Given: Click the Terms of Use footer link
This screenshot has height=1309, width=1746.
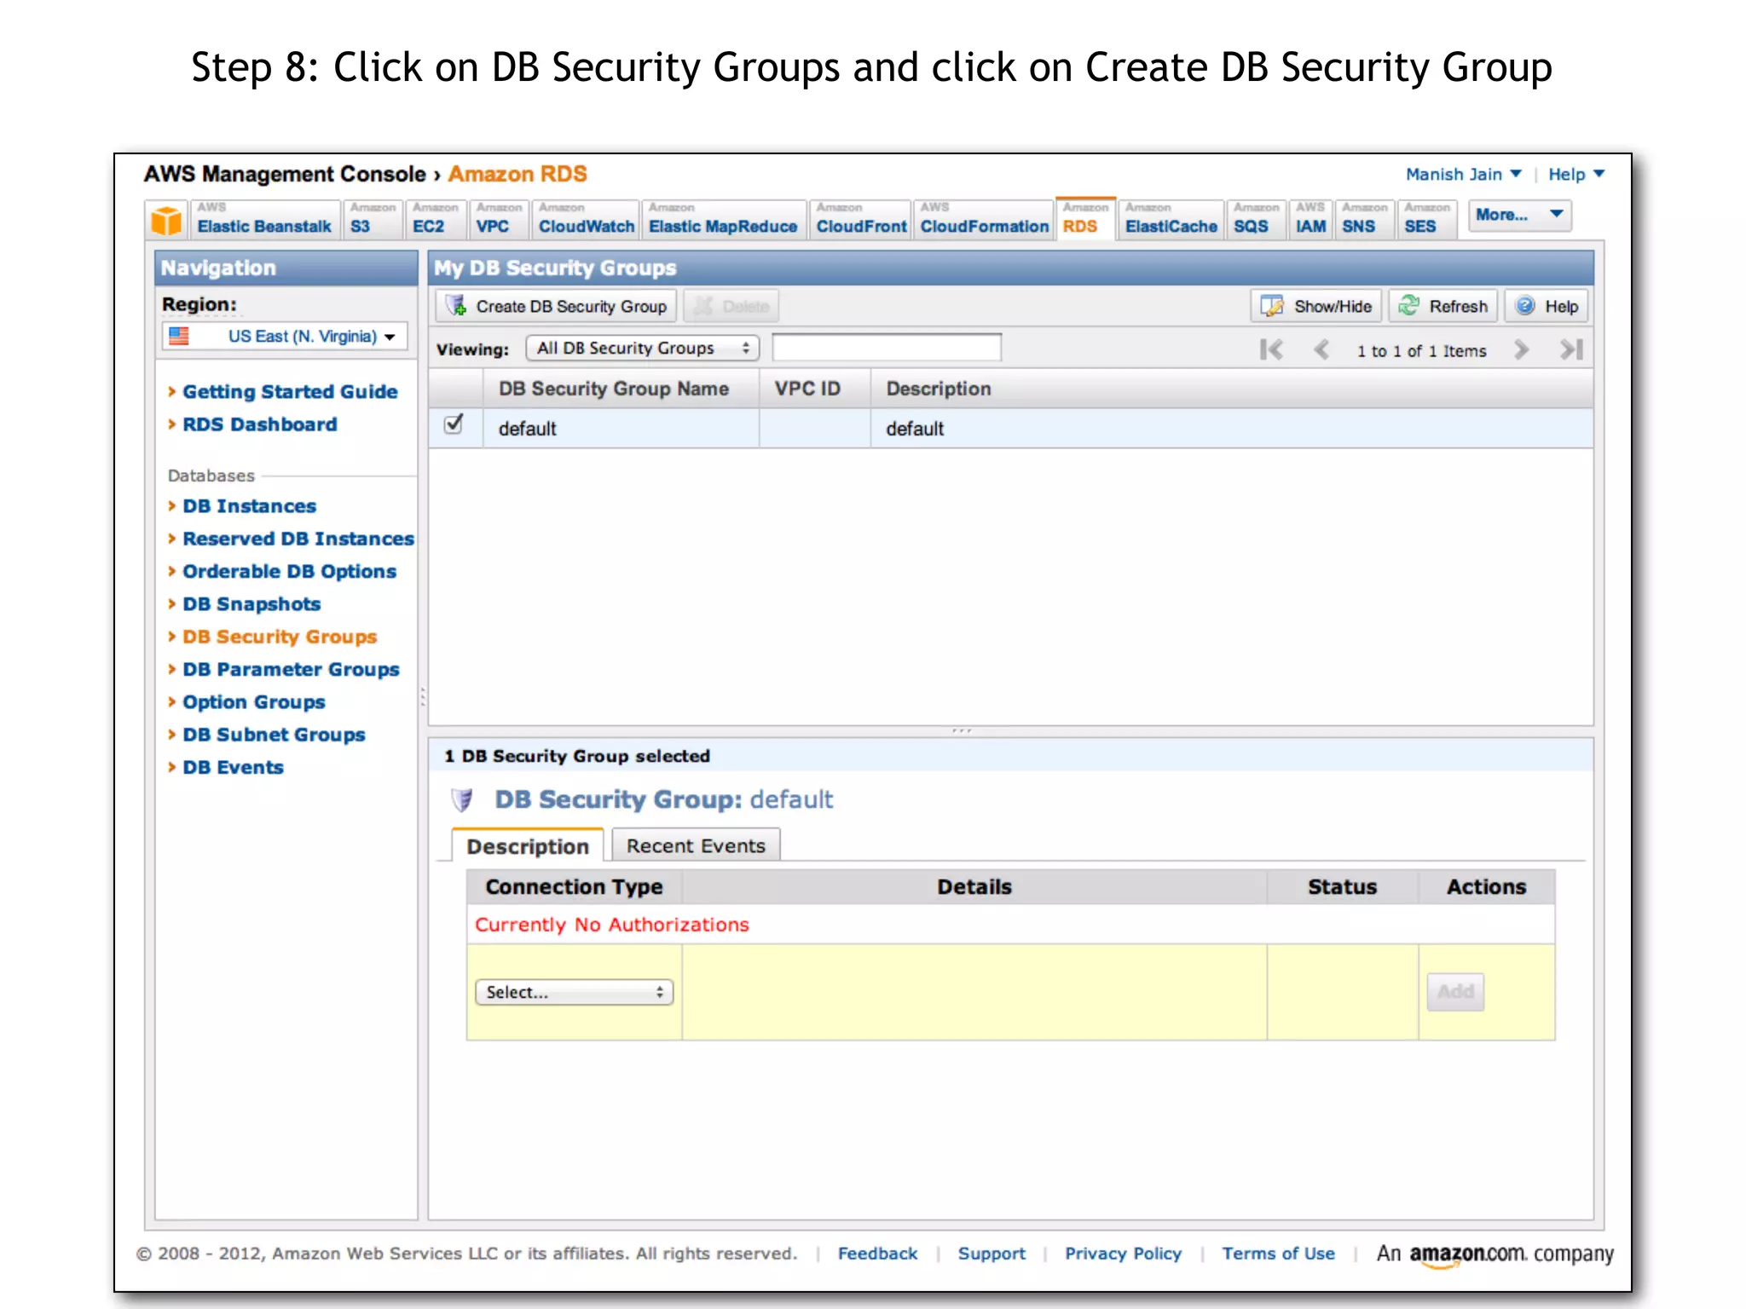Looking at the screenshot, I should [x=1278, y=1254].
